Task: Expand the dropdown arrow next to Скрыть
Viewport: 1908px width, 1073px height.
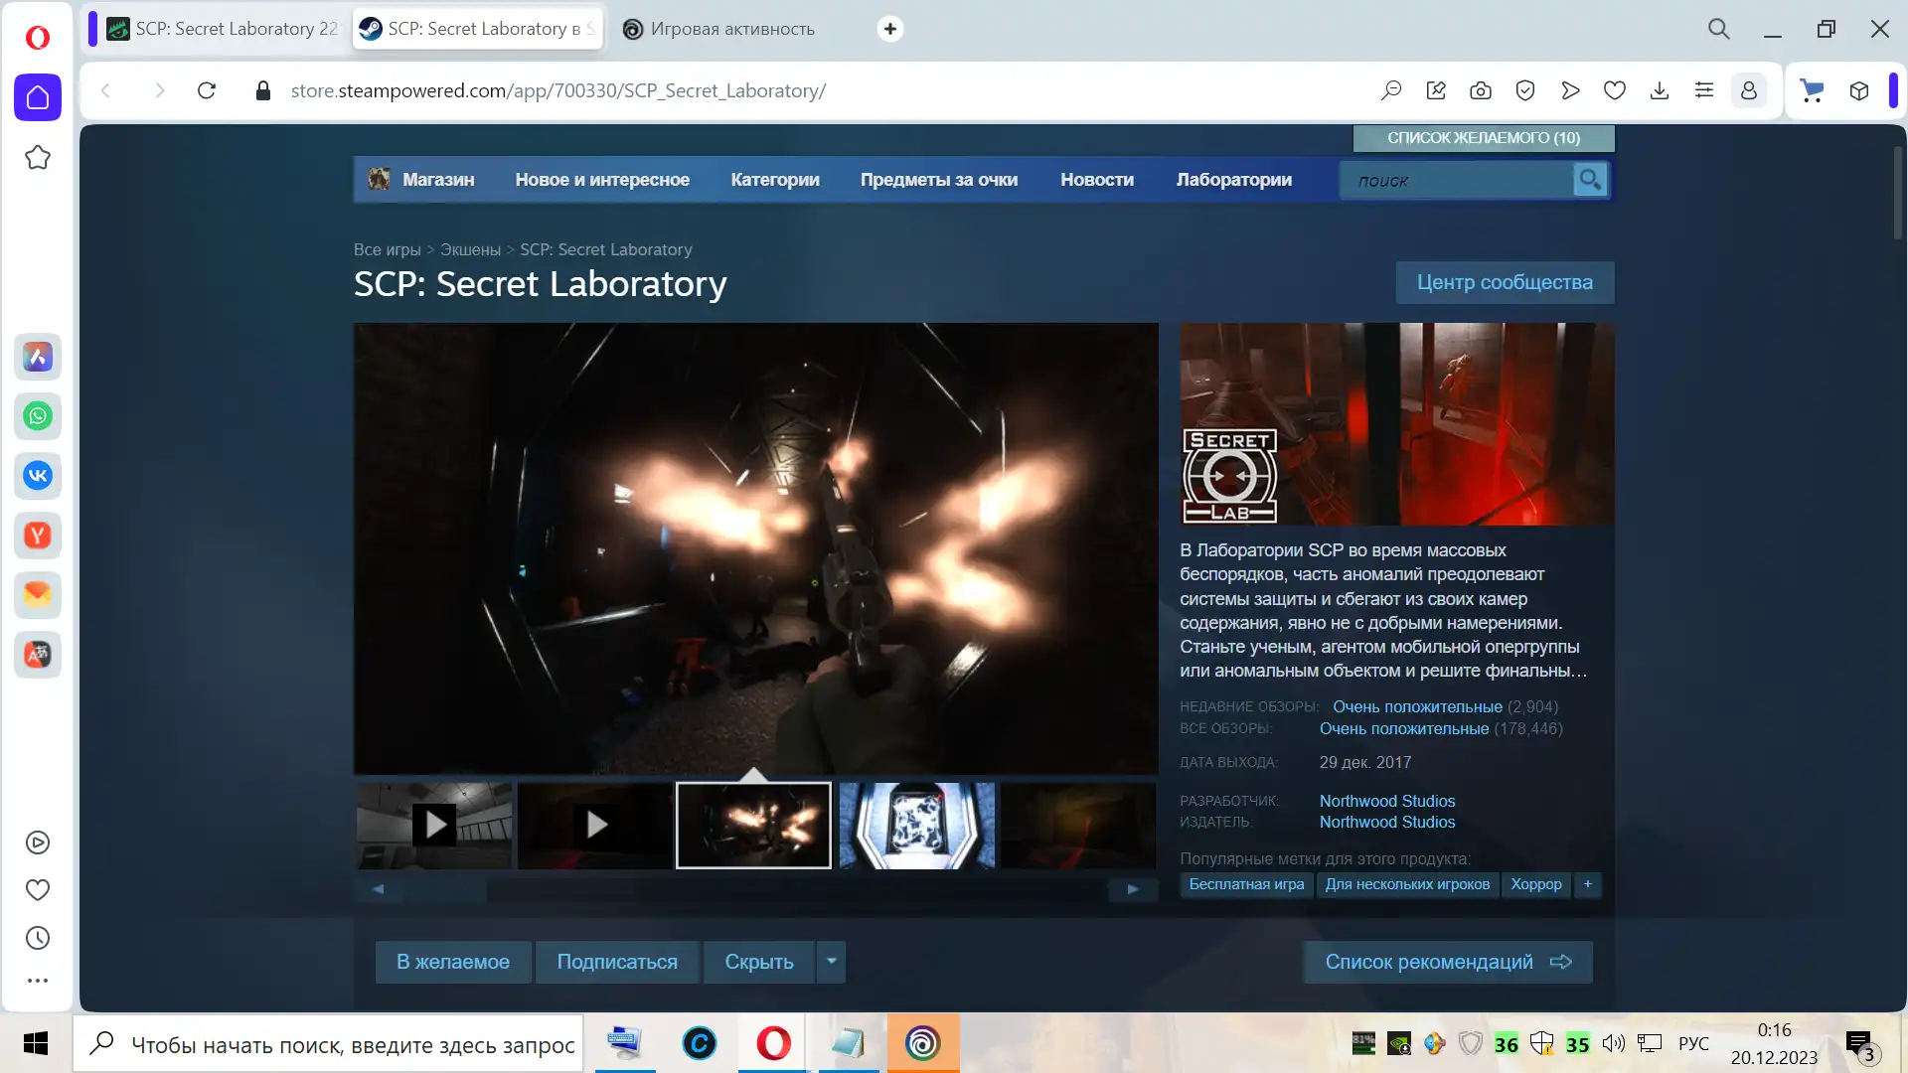Action: pyautogui.click(x=832, y=962)
